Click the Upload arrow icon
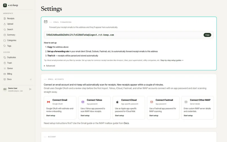 [x=5, y=24]
